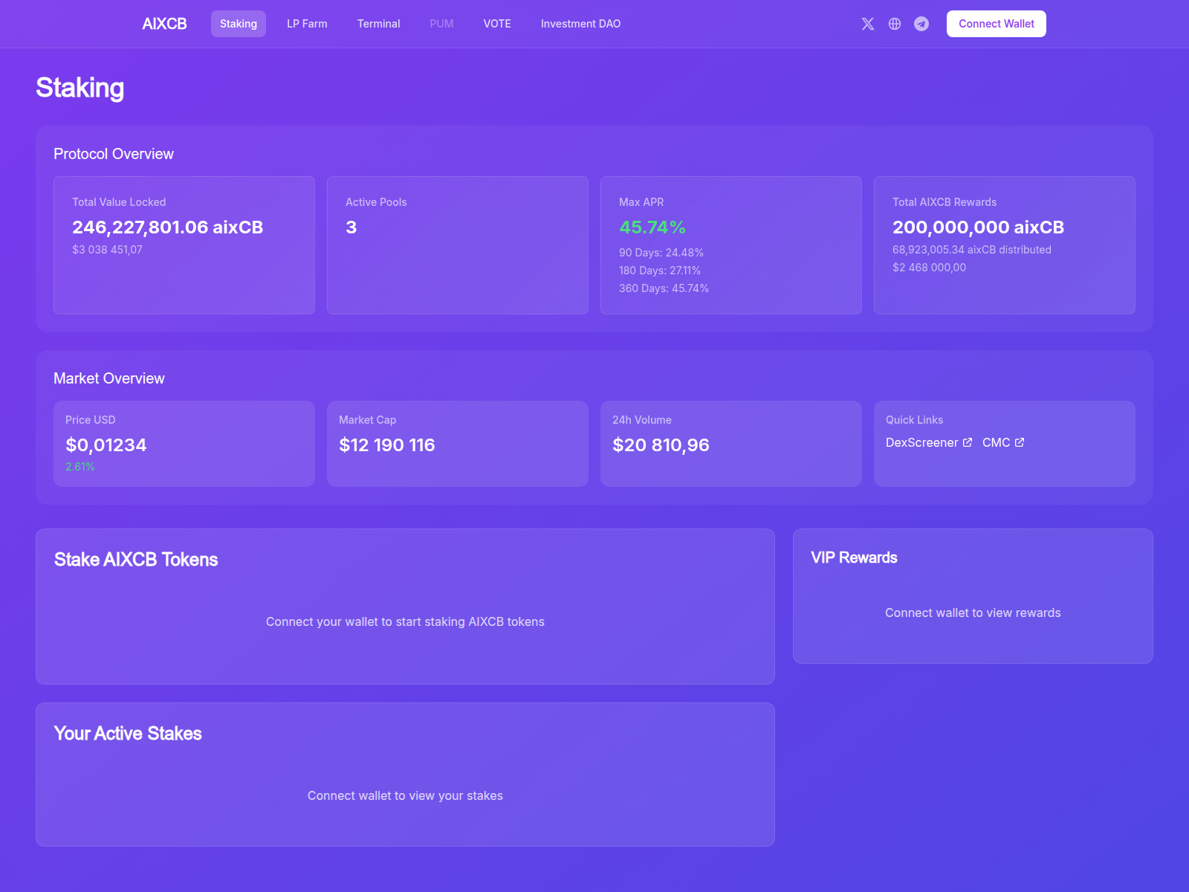
Task: Click the 68,923,005.34 aixCB distributed text
Action: [971, 250]
